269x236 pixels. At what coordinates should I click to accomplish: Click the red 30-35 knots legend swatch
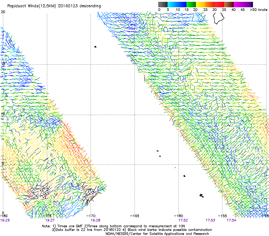220,4
